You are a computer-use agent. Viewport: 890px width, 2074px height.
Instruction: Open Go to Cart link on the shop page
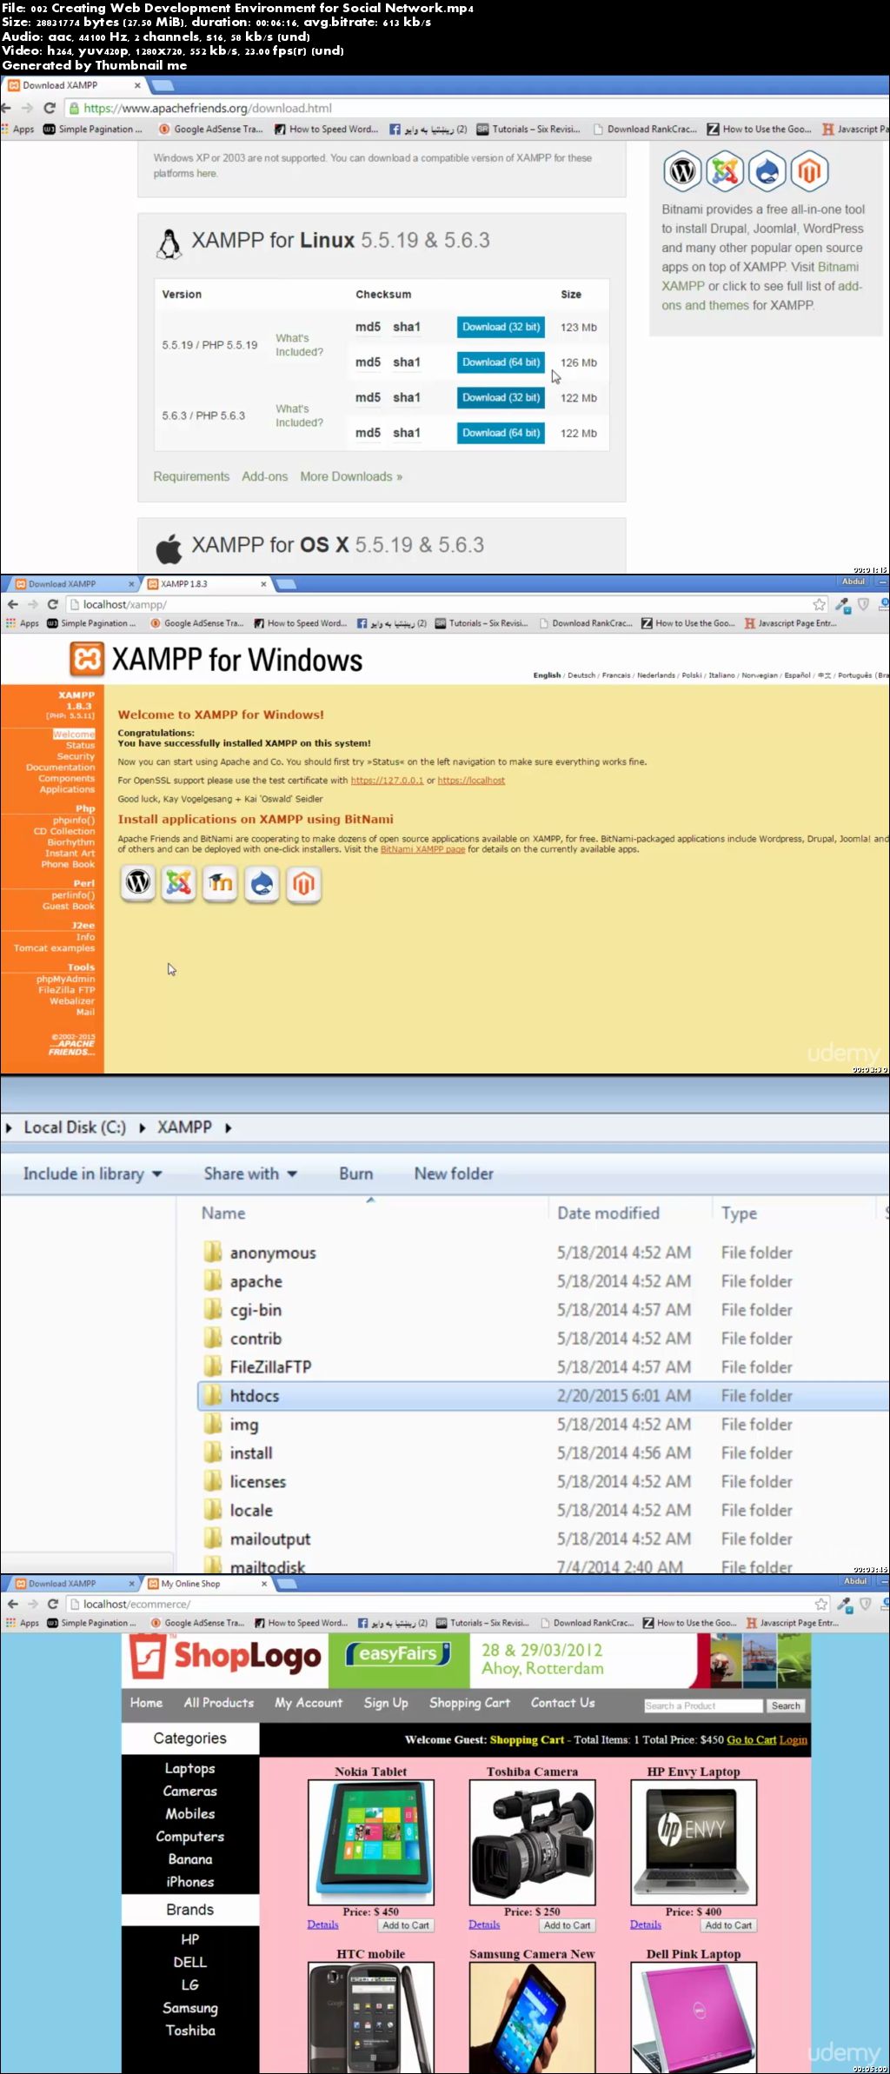point(752,1739)
